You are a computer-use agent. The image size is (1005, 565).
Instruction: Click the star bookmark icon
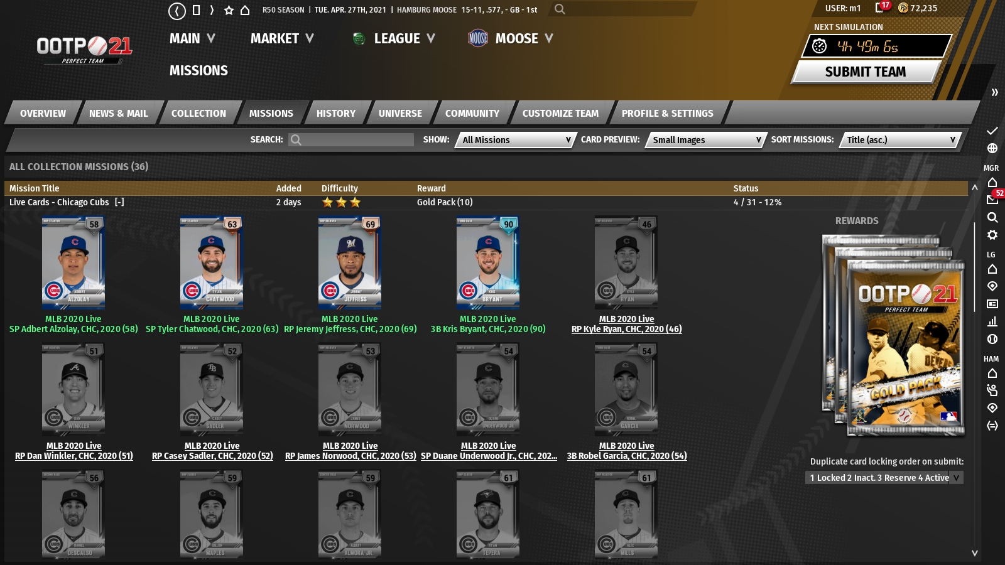click(x=229, y=10)
